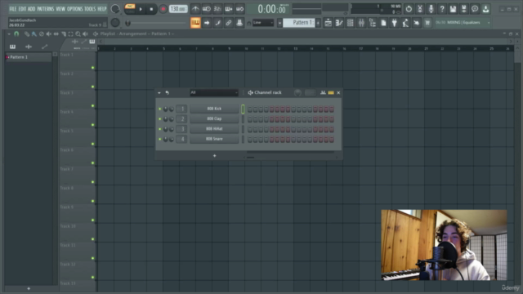Open the Channel rack view icon
Image resolution: width=523 pixels, height=294 pixels.
click(x=351, y=23)
